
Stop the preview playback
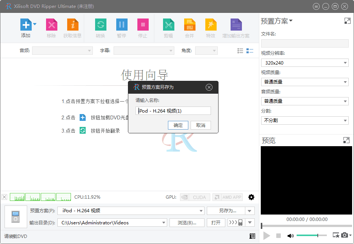(x=279, y=236)
